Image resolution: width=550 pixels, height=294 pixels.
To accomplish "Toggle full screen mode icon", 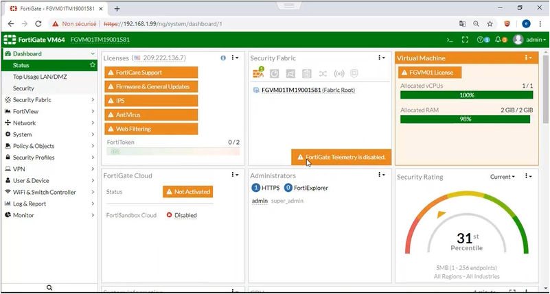I will tap(466, 40).
